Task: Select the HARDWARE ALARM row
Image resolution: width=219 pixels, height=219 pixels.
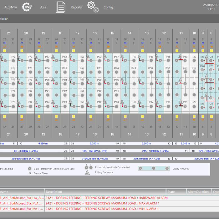Action: (106, 198)
